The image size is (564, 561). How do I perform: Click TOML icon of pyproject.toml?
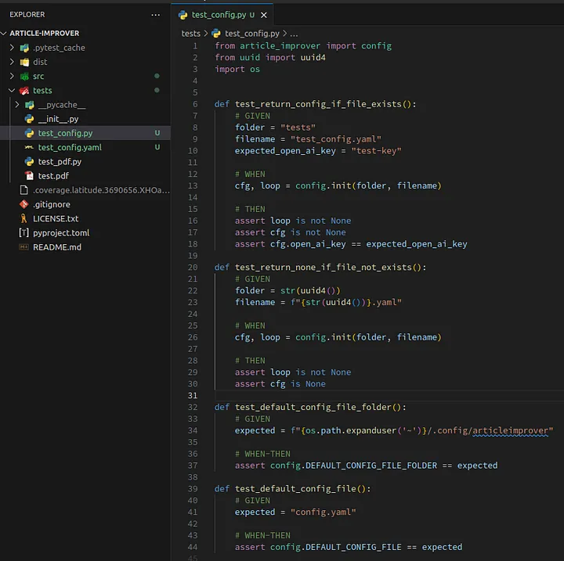click(23, 232)
